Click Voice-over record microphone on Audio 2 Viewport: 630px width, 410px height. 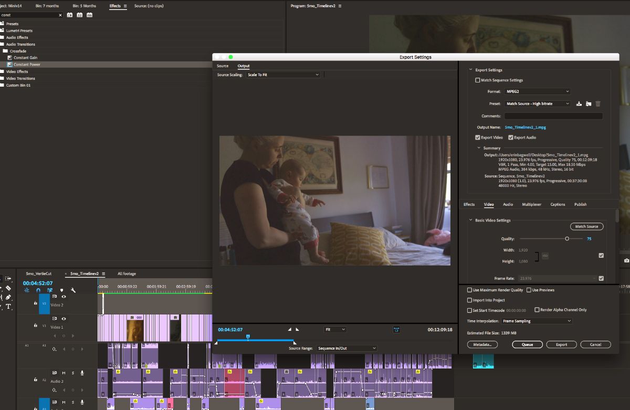pyautogui.click(x=82, y=373)
